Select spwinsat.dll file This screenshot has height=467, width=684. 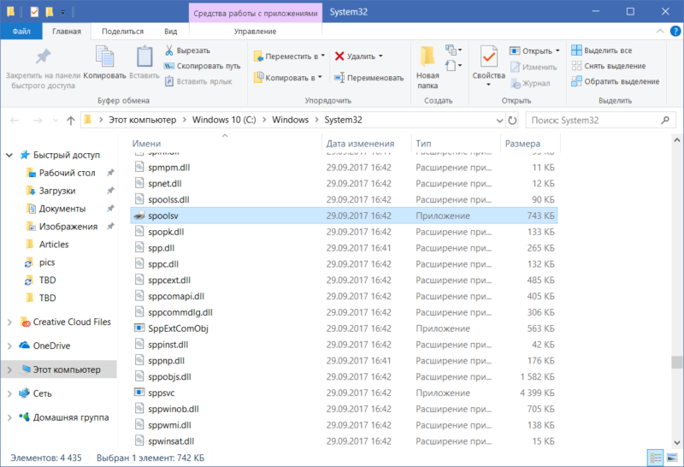coord(344,441)
